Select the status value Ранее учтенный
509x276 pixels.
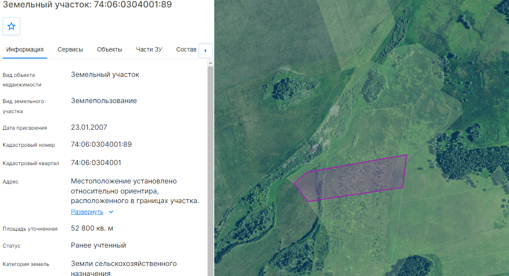click(x=98, y=245)
